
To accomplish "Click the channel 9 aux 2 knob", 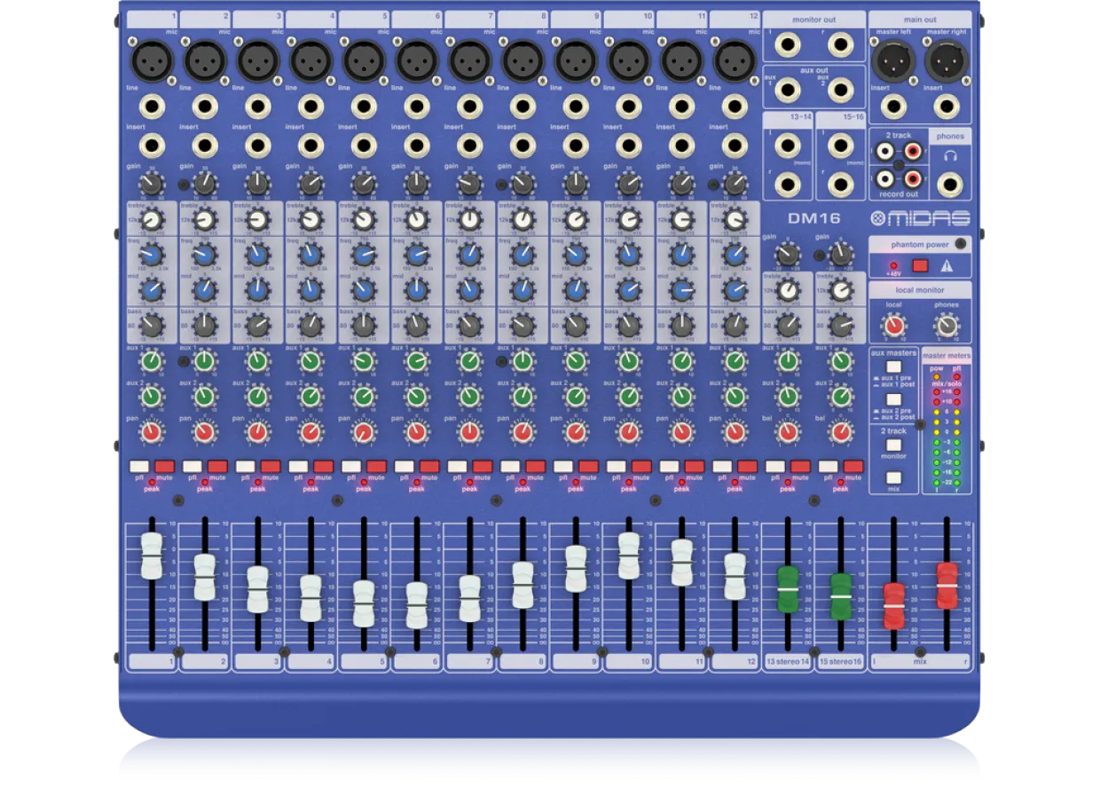I will (576, 397).
